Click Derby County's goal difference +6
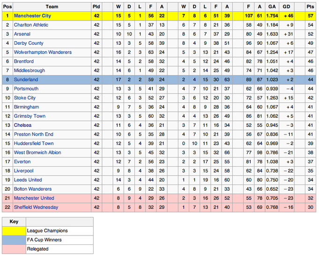The height and width of the screenshot is (257, 319). point(287,43)
